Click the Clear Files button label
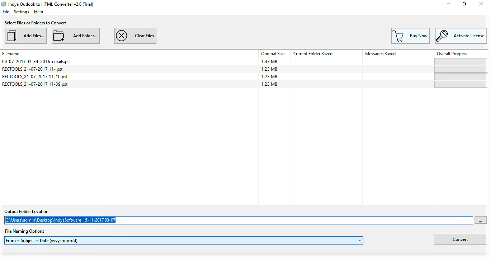The image size is (490, 261). pyautogui.click(x=145, y=36)
